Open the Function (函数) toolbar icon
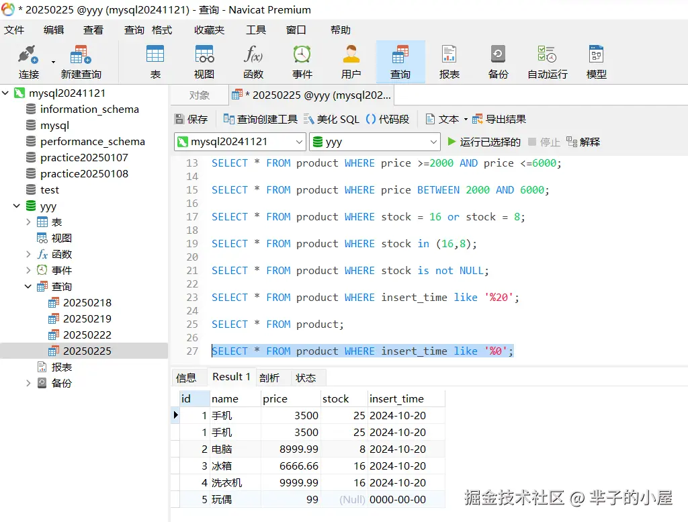This screenshot has width=688, height=522. pos(253,61)
